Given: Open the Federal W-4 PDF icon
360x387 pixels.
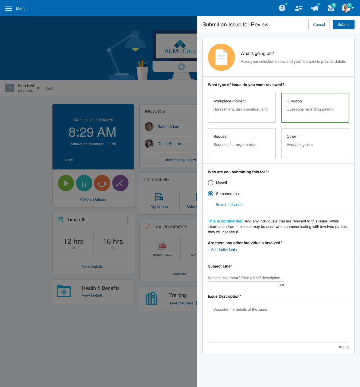Looking at the screenshot, I should pos(162,246).
